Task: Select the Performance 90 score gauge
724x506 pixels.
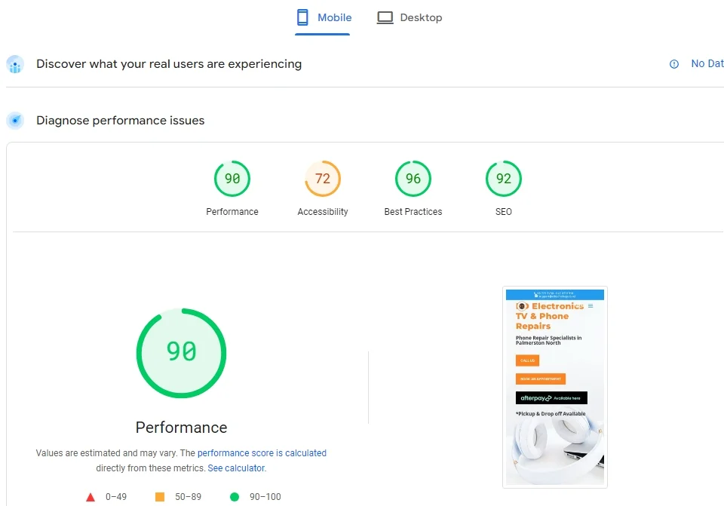Action: tap(232, 178)
